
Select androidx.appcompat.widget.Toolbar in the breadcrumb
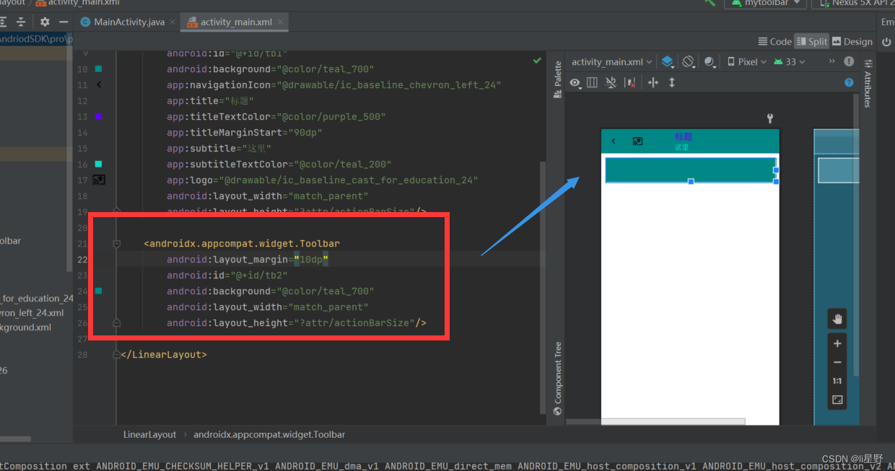click(x=269, y=434)
